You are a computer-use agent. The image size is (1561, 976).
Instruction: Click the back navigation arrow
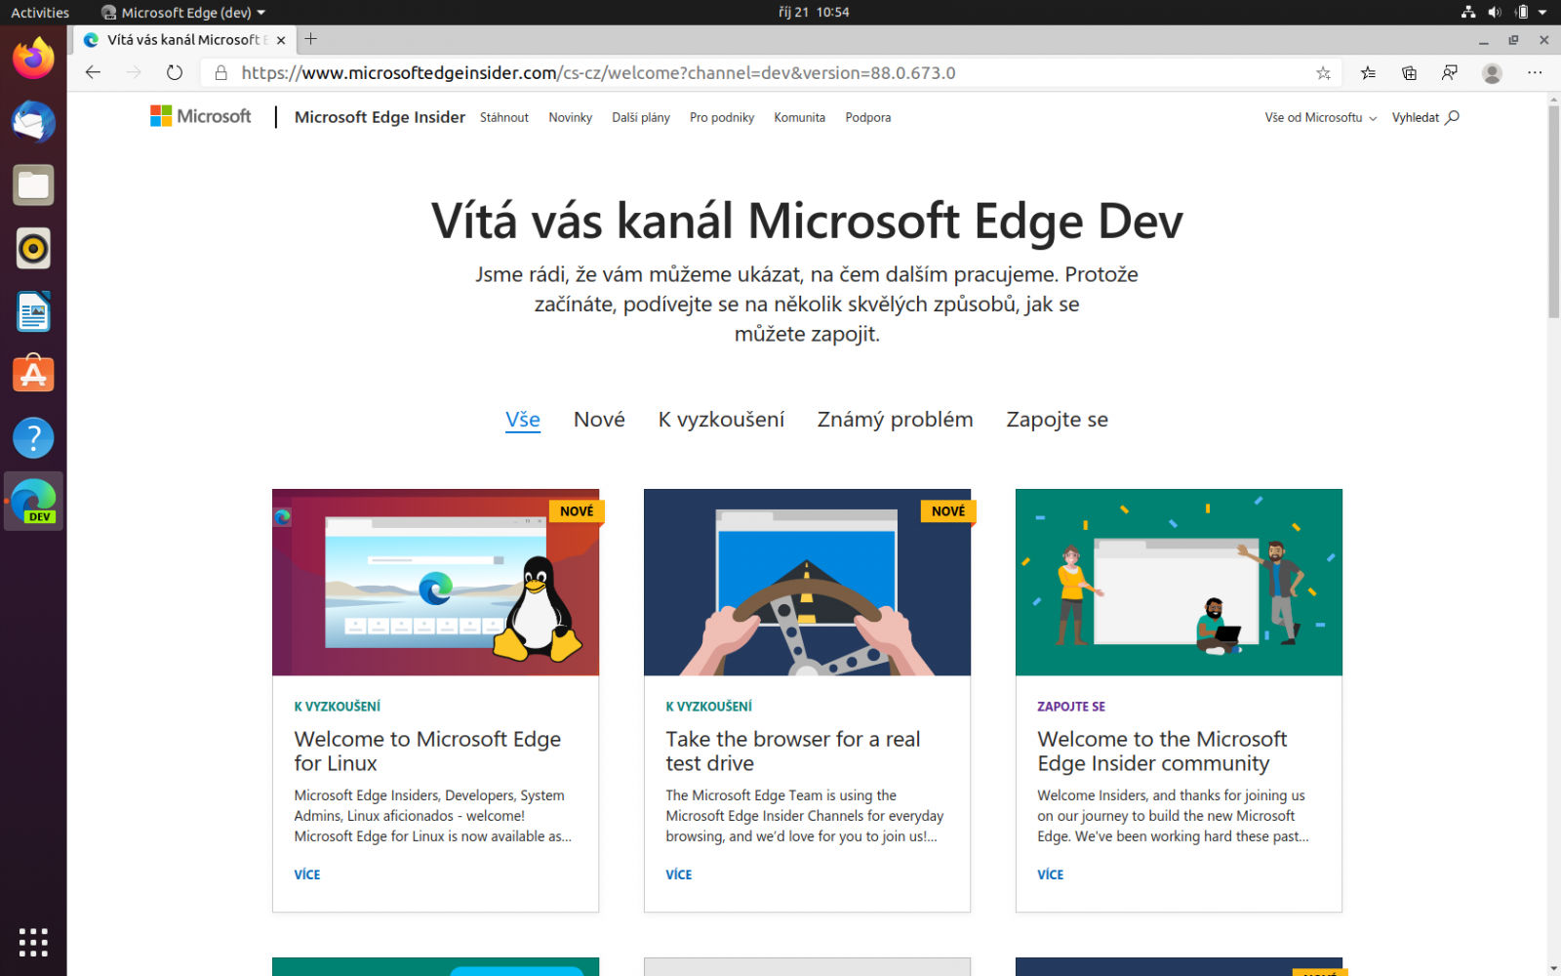point(92,72)
